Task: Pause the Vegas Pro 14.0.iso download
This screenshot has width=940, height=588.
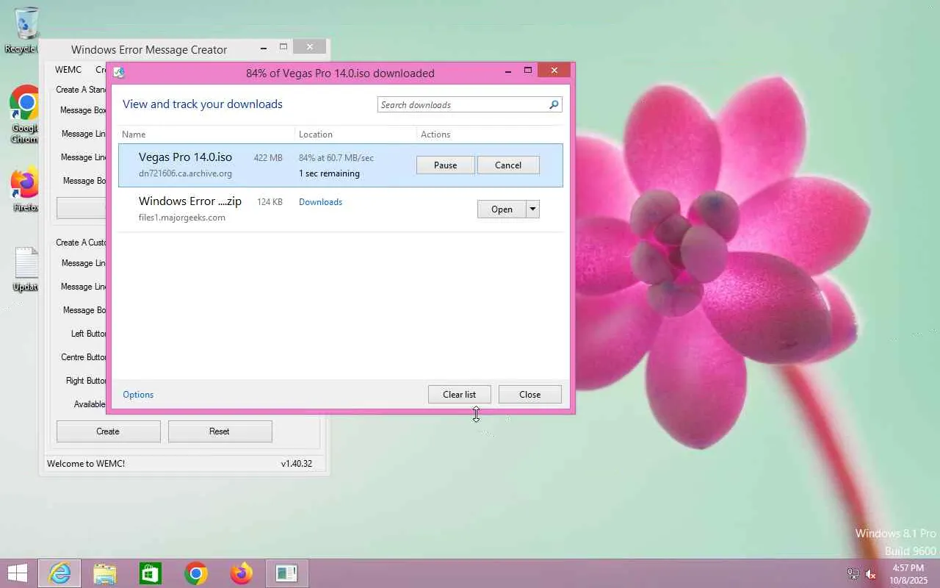Action: (x=445, y=165)
